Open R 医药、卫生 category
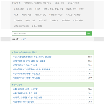Screen dimensions: 104x104 pos(30,21)
